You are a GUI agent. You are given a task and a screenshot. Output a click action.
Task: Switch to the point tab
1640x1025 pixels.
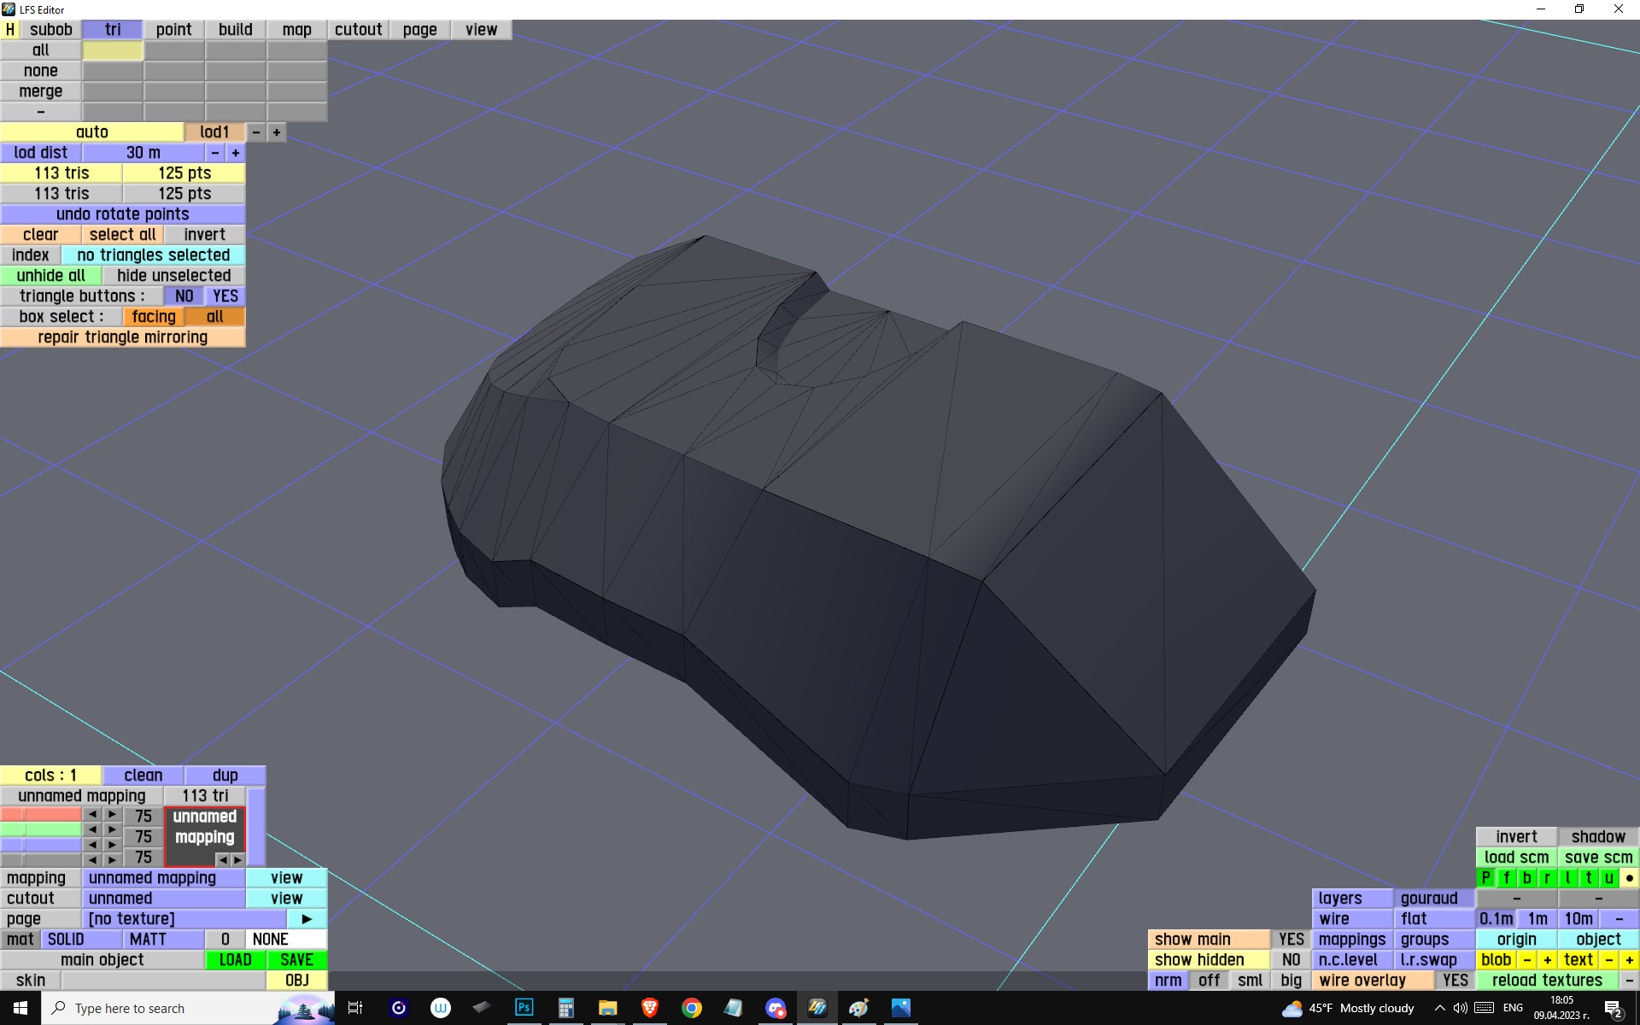coord(173,30)
